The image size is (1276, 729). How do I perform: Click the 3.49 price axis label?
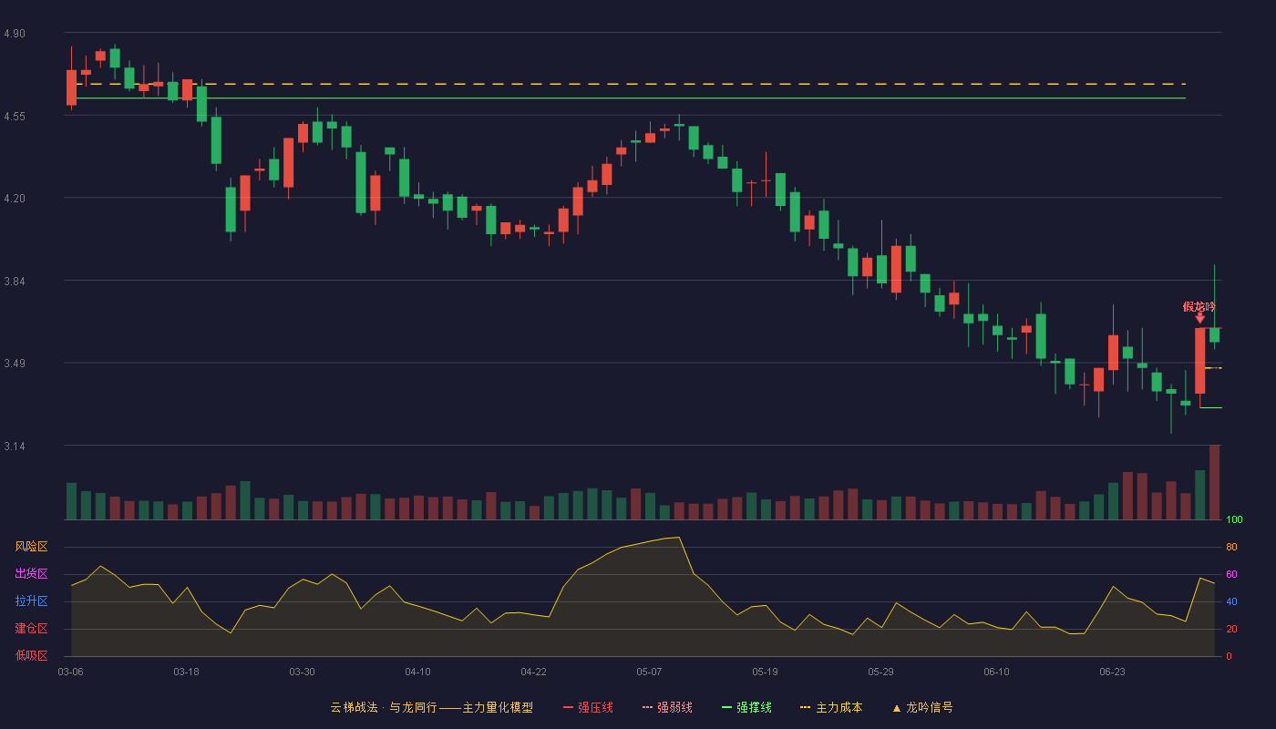coord(15,364)
